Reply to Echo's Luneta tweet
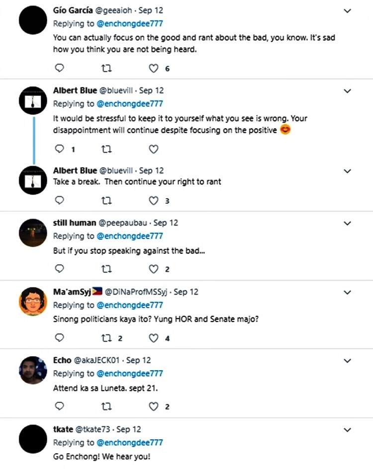 click(x=59, y=406)
